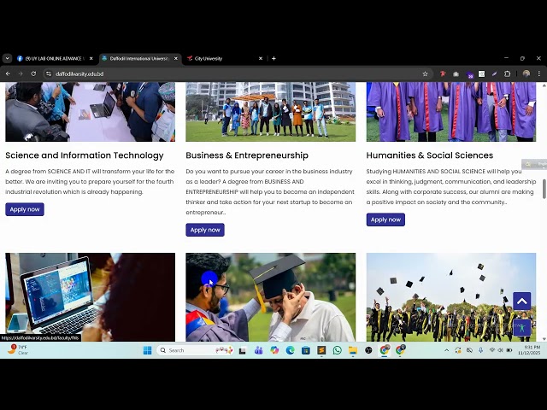Open a new browser tab
Image resolution: width=547 pixels, height=410 pixels.
click(273, 59)
